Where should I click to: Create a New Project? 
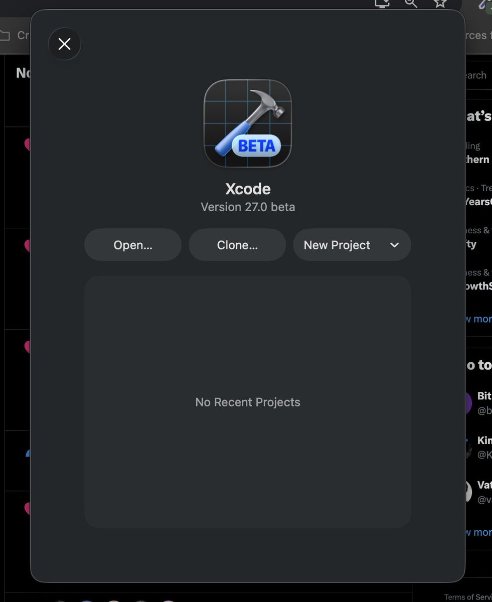(337, 245)
